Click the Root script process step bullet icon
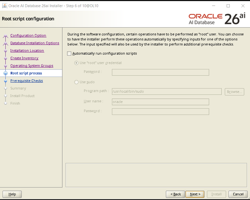Viewport: 250px width, 200px height. [6, 73]
